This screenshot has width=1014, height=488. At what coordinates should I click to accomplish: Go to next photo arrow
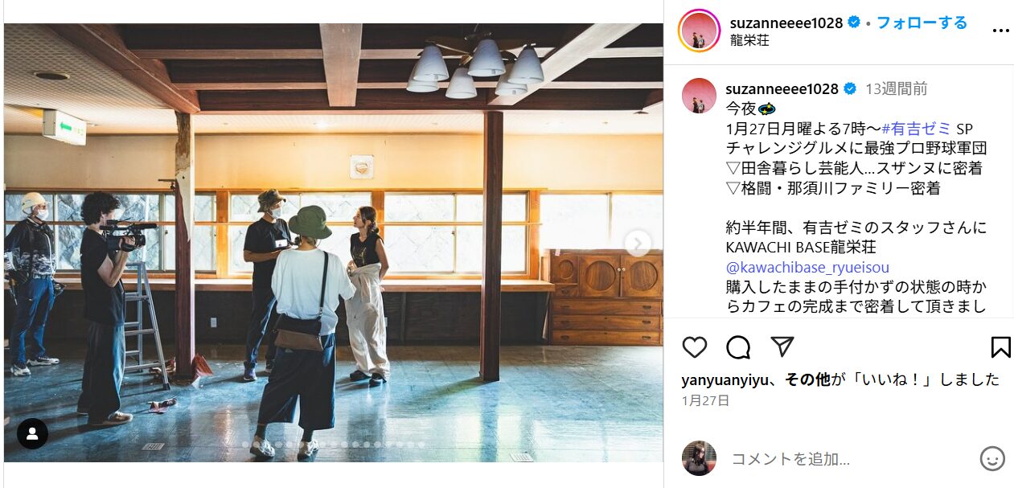638,244
